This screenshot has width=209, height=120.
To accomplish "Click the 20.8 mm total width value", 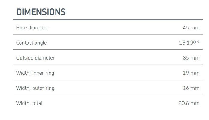I will [x=189, y=103].
